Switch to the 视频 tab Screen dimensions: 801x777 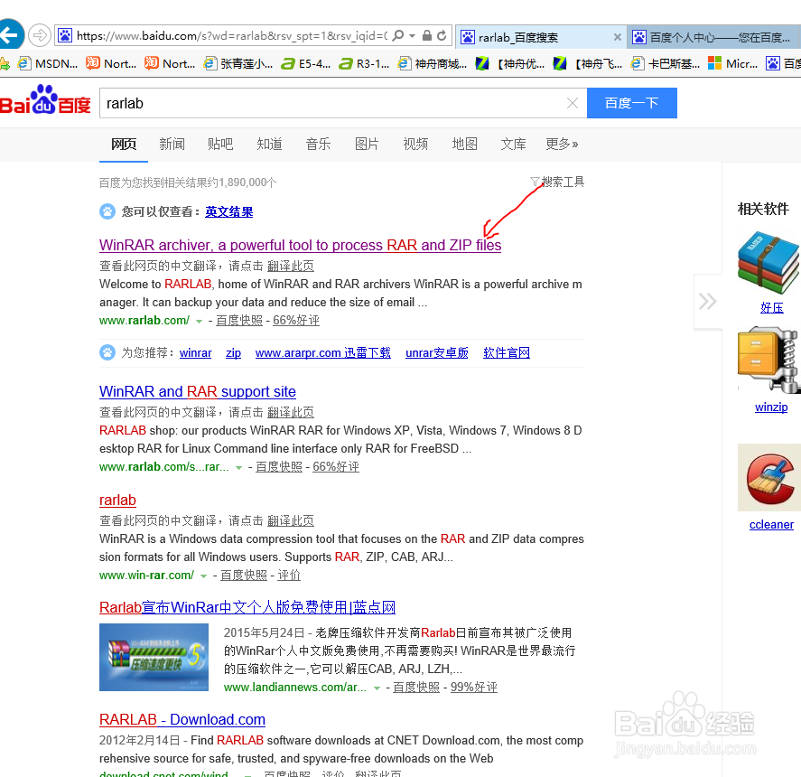415,145
